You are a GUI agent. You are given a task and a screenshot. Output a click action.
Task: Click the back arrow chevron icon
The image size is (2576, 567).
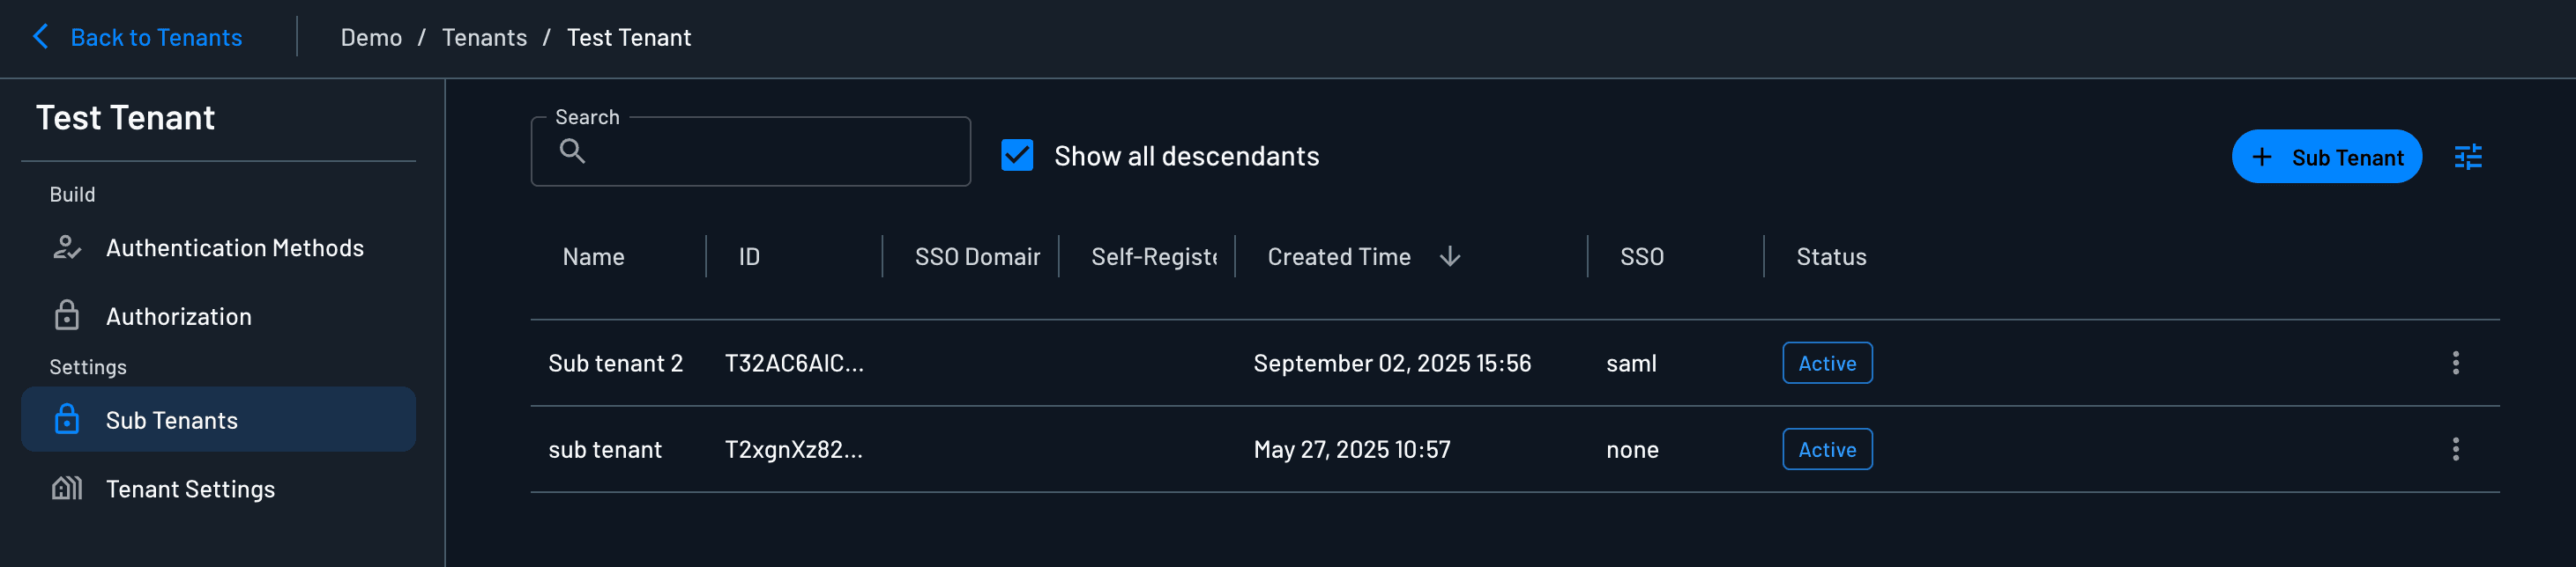coord(40,37)
